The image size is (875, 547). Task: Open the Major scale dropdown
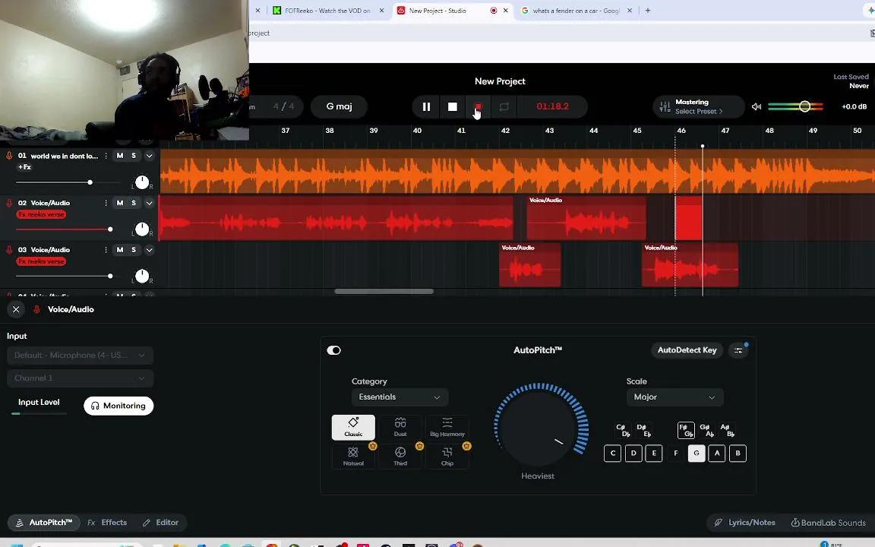coord(674,397)
